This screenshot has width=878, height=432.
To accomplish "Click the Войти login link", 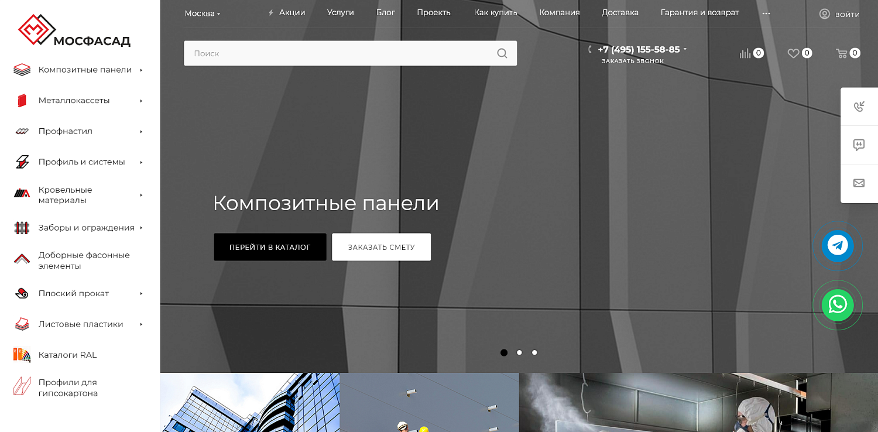I will (848, 15).
